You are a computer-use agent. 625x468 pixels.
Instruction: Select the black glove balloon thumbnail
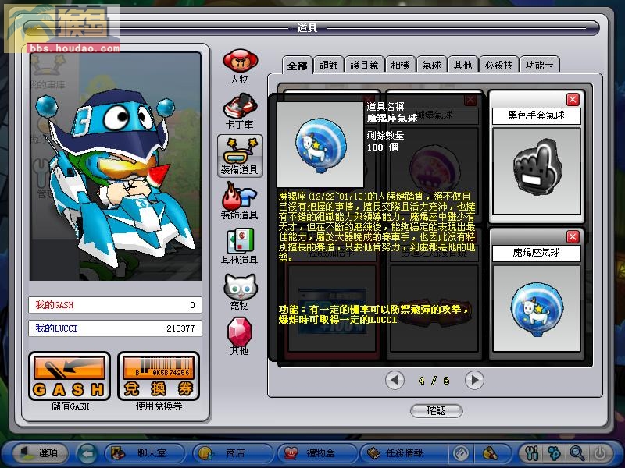pyautogui.click(x=537, y=171)
